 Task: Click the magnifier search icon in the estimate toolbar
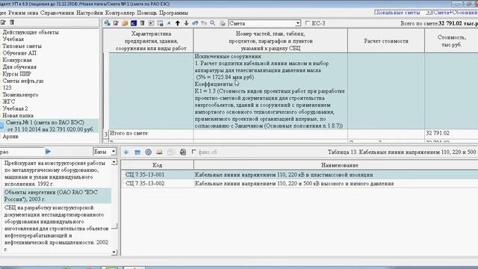pyautogui.click(x=212, y=23)
